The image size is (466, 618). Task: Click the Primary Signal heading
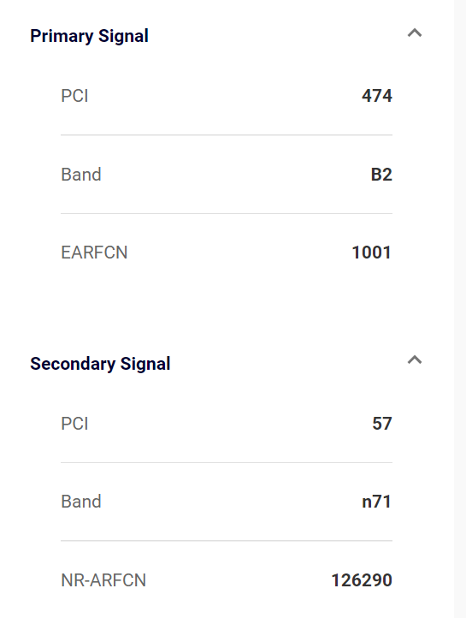(x=89, y=36)
